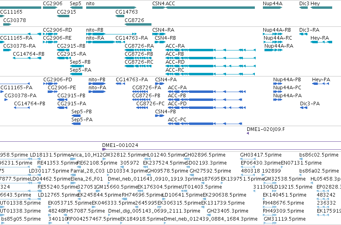Click transcript CG14763-RA label
The width and height of the screenshot is (341, 225).
tap(131, 38)
